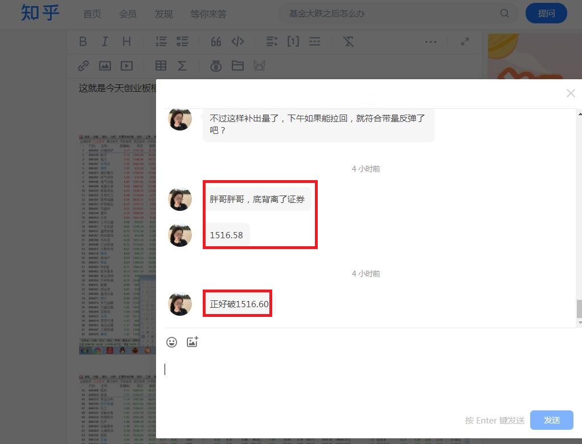Insert a video using the video icon

pyautogui.click(x=126, y=66)
